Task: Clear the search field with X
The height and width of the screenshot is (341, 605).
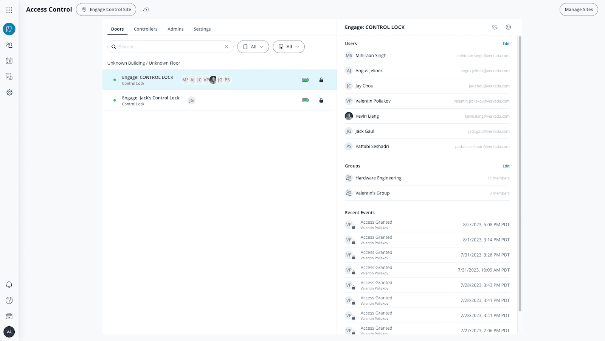Action: 226,47
